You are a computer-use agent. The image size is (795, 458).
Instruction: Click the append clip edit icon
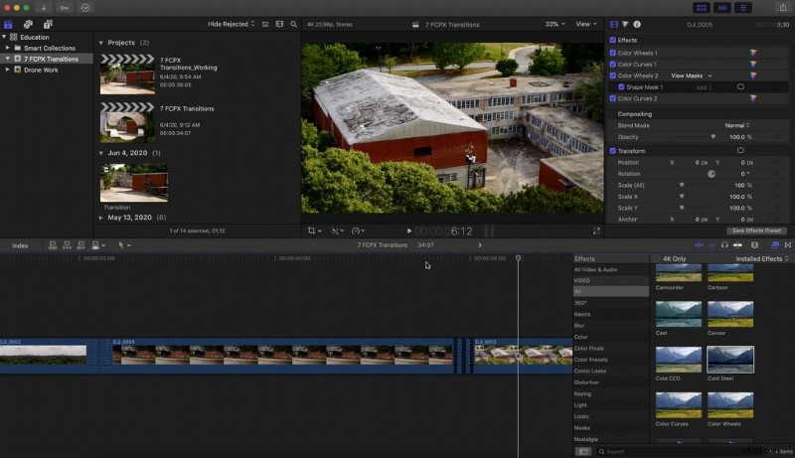point(80,245)
